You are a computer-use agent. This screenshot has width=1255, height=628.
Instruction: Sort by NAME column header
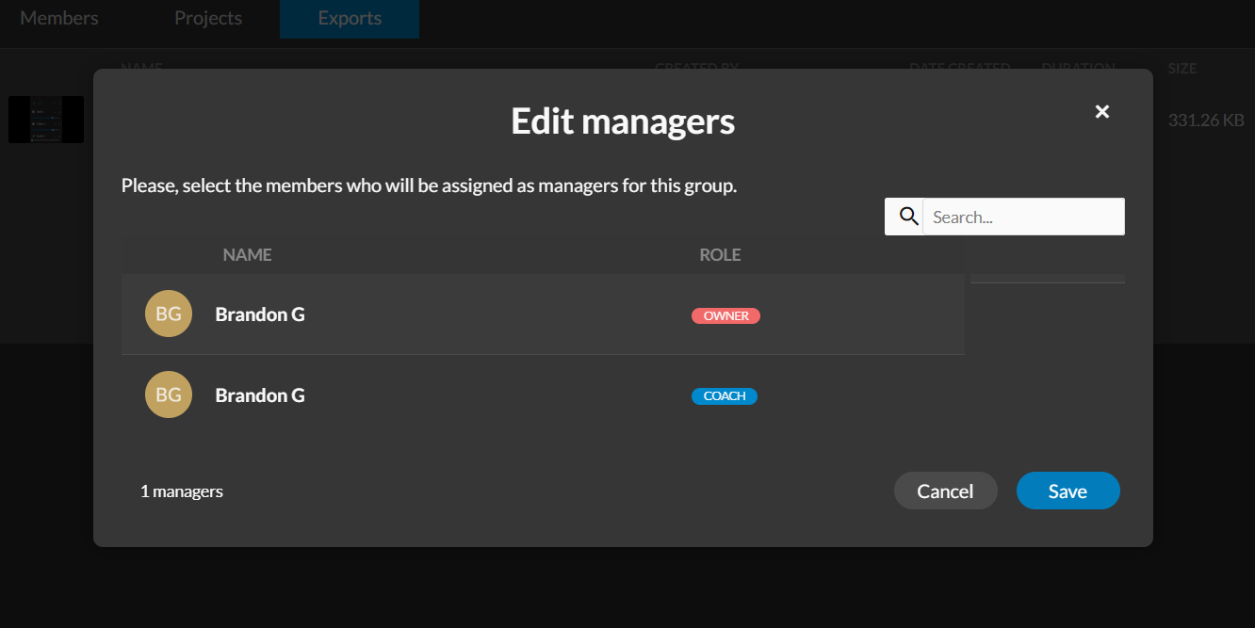pos(247,254)
